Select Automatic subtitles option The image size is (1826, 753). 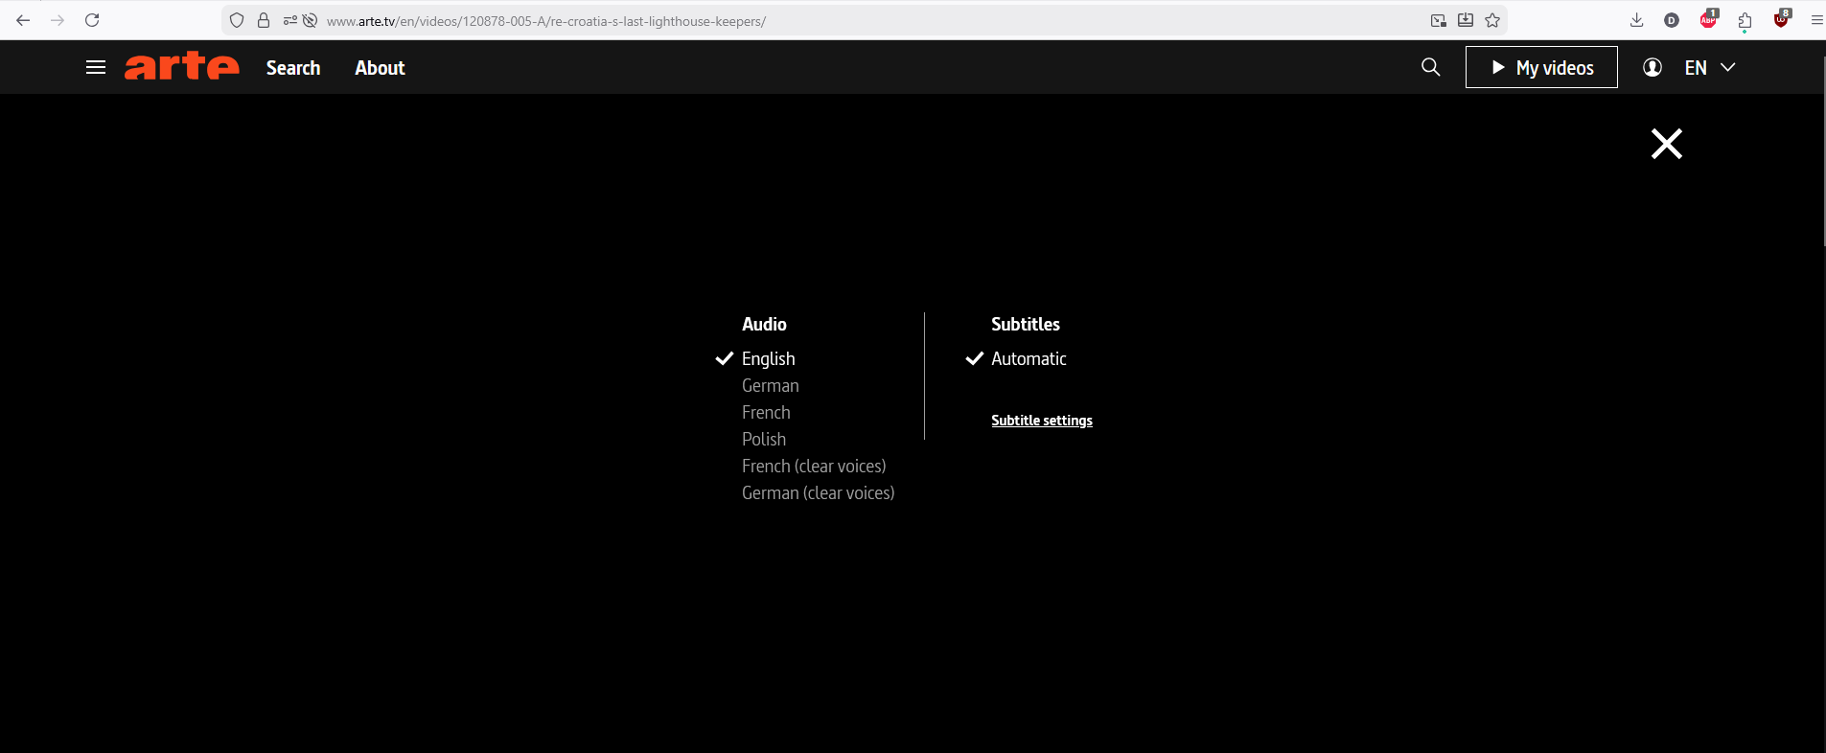1029,358
